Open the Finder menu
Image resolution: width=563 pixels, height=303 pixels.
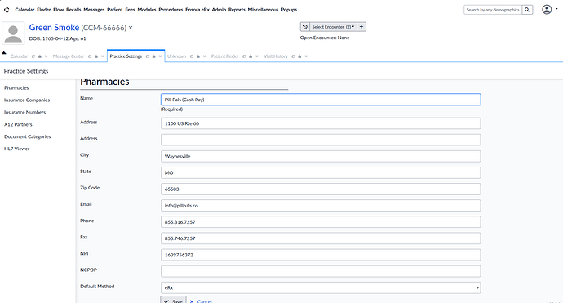point(44,10)
